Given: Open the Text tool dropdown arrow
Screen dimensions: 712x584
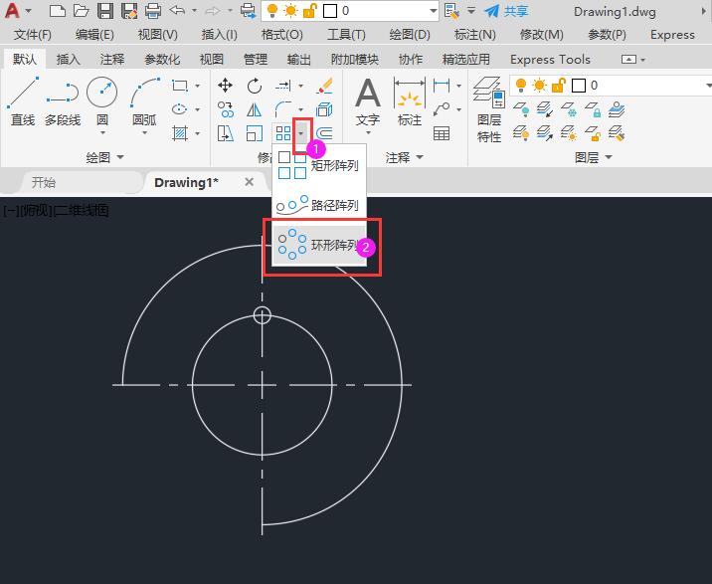Looking at the screenshot, I should click(368, 133).
